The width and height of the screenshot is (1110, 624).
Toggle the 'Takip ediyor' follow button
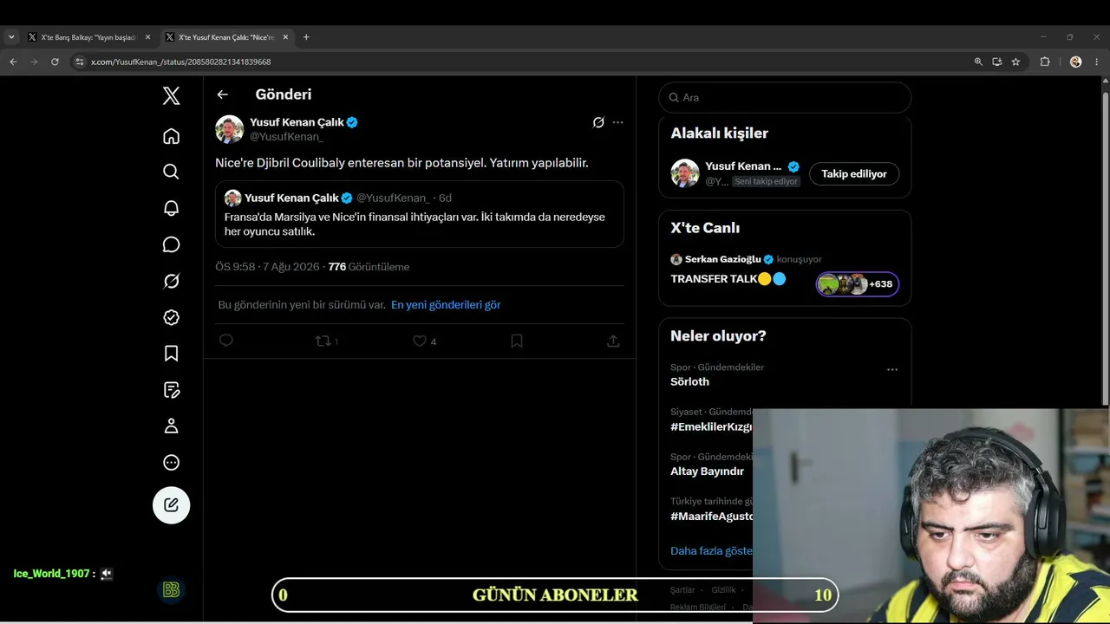pyautogui.click(x=854, y=174)
